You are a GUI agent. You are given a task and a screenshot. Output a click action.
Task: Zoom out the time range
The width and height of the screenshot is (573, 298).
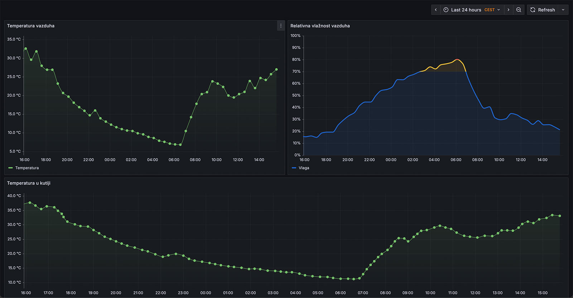point(519,10)
